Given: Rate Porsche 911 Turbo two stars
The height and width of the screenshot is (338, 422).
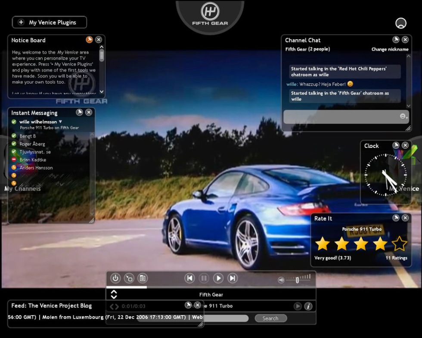Looking at the screenshot, I should click(342, 244).
